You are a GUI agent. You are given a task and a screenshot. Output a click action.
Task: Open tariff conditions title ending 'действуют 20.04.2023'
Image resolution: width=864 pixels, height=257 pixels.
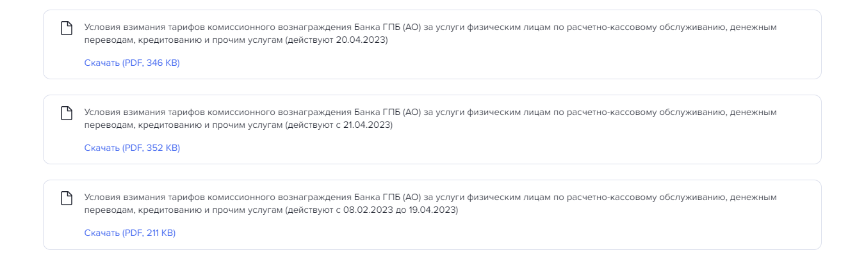point(430,33)
